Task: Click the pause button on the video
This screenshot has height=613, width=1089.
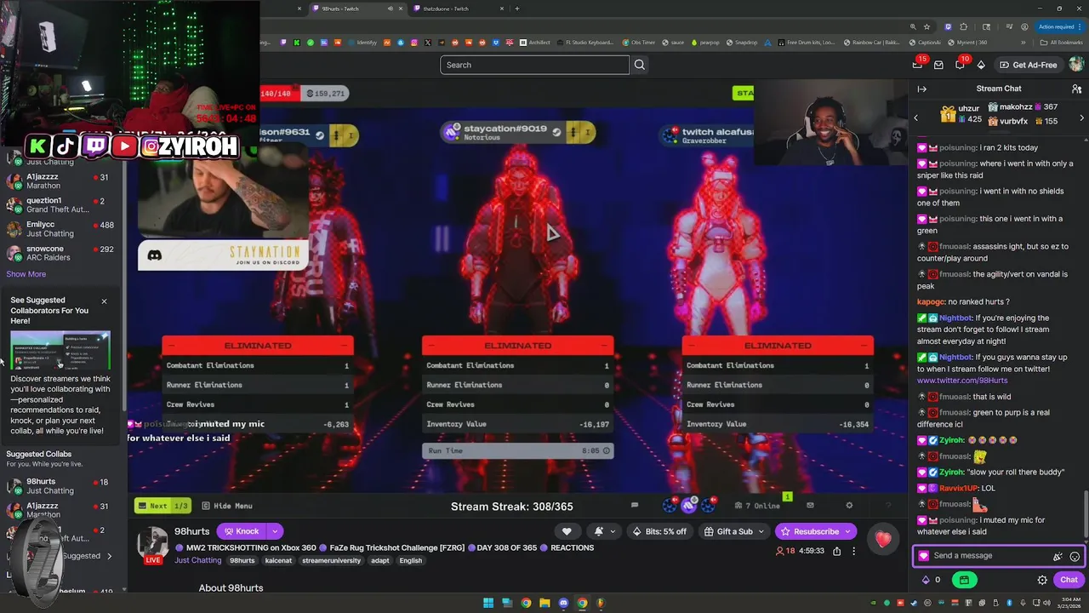Action: coord(442,238)
